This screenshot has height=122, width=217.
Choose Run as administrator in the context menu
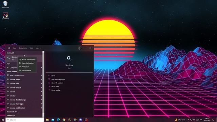[x=27, y=60]
